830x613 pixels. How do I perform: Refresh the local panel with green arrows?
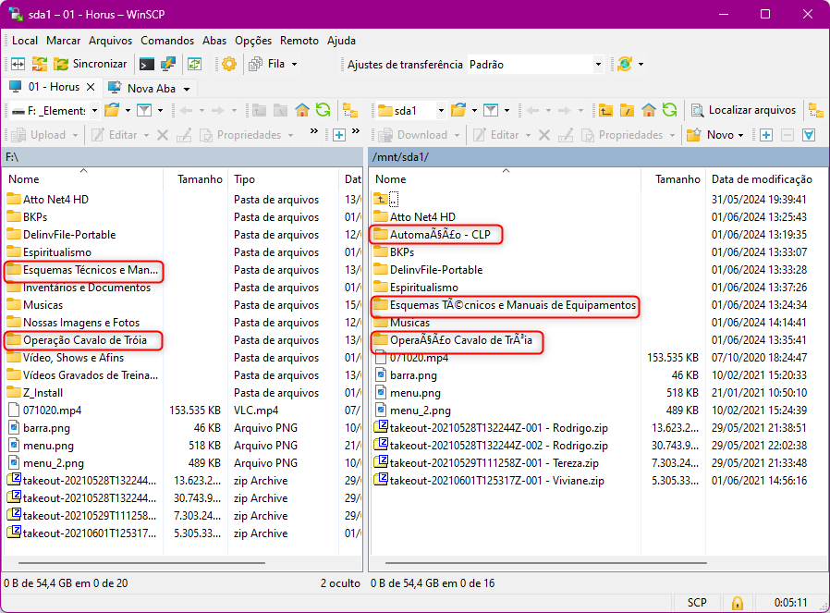323,110
